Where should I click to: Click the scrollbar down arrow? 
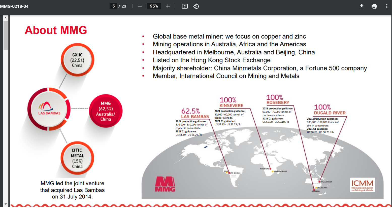[x=6, y=204]
